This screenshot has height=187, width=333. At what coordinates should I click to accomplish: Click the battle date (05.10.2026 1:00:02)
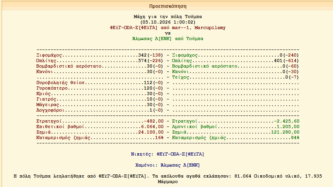pos(168,22)
